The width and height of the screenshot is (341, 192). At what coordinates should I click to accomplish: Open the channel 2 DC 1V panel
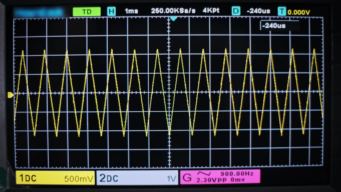pyautogui.click(x=137, y=178)
